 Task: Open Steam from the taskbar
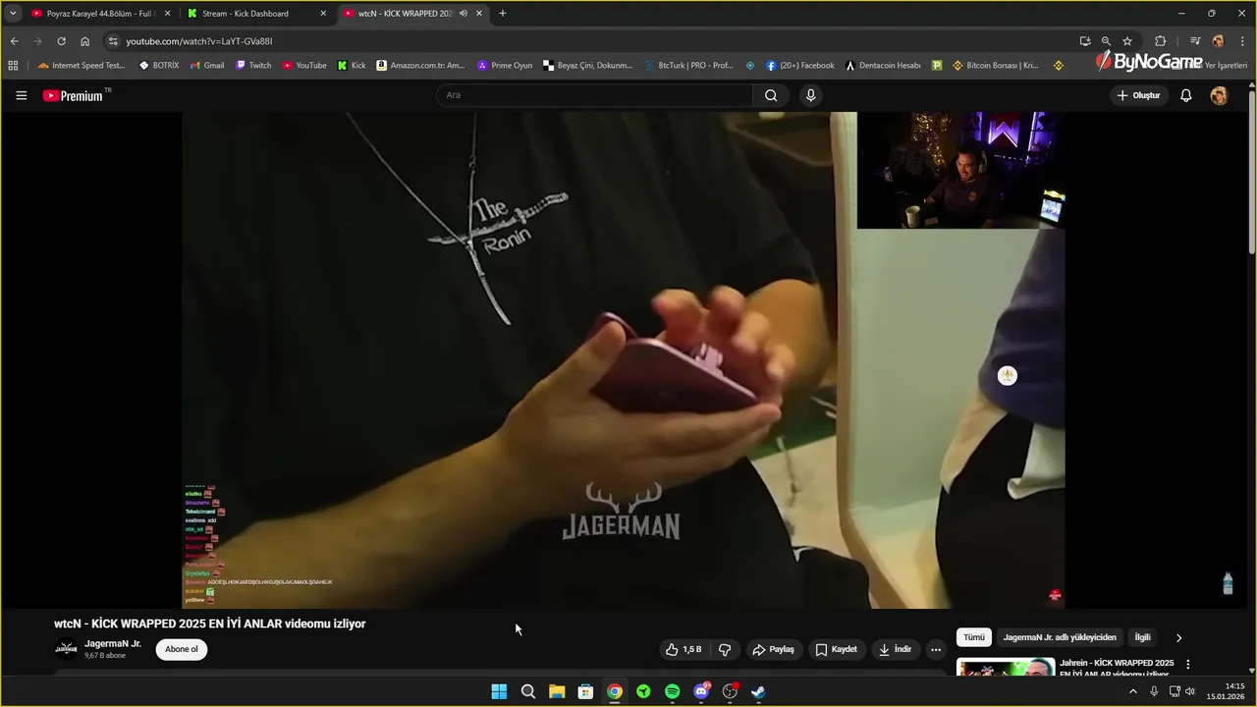tap(758, 691)
